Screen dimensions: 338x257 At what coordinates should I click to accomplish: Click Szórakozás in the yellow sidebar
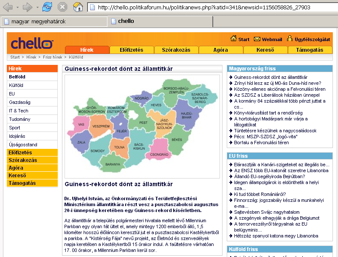[x=32, y=160]
